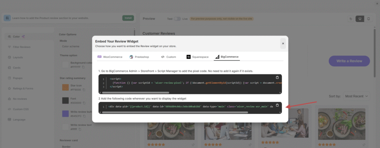Screen dimensions: 380x148
Task: Toggle the Test/Live preview switch
Action: tap(177, 18)
